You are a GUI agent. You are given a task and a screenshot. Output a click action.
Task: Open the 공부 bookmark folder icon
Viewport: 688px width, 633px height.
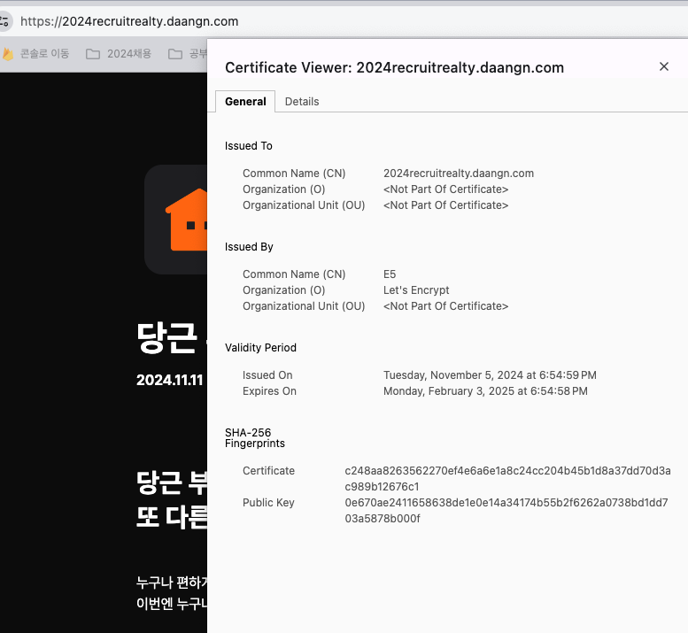[x=175, y=54]
